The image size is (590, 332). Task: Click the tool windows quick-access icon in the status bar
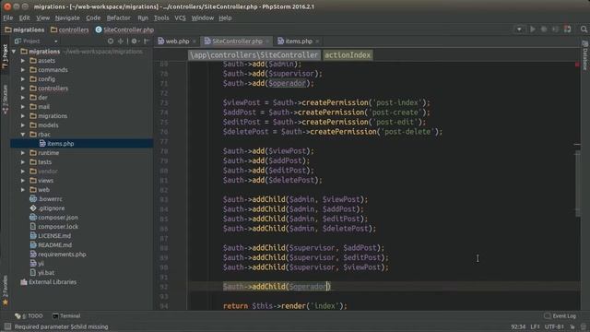click(7, 326)
